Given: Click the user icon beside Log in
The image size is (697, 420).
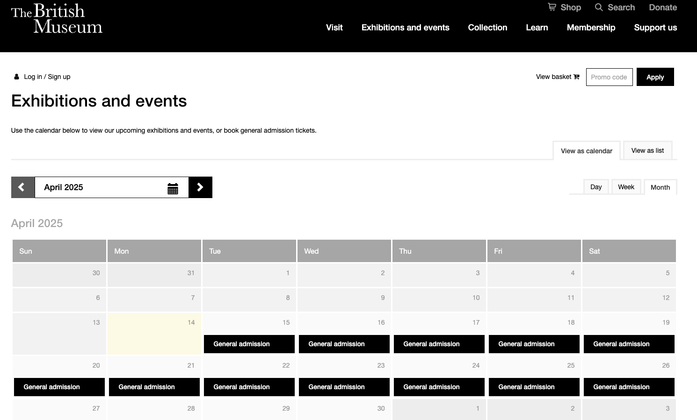Looking at the screenshot, I should (x=16, y=77).
